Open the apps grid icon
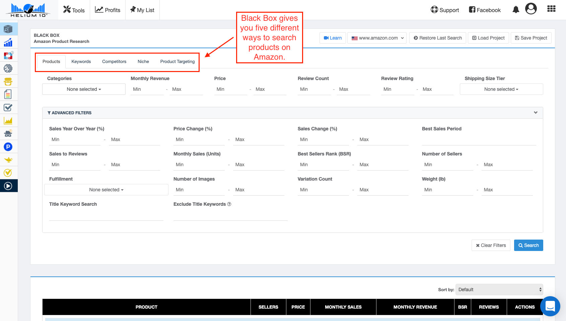 551,9
